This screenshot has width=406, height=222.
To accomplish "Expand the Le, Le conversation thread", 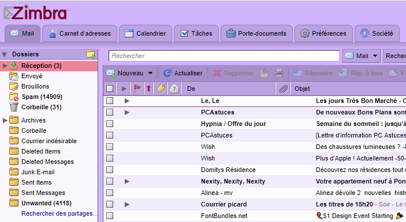I will 127,101.
